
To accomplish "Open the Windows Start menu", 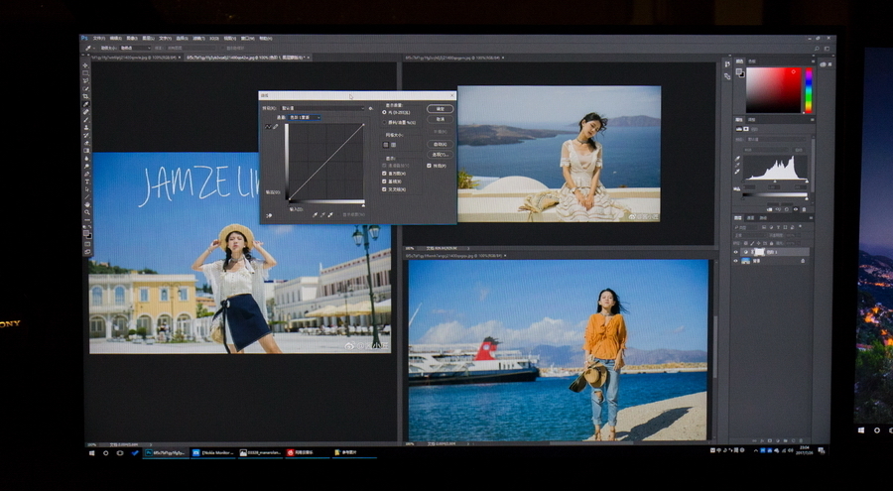I will tap(91, 453).
